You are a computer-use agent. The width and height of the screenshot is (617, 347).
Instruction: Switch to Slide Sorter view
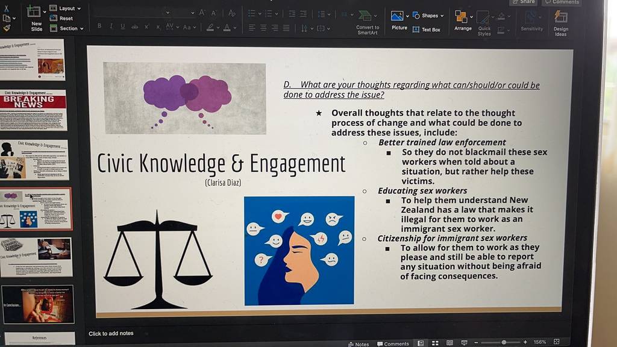(435, 343)
